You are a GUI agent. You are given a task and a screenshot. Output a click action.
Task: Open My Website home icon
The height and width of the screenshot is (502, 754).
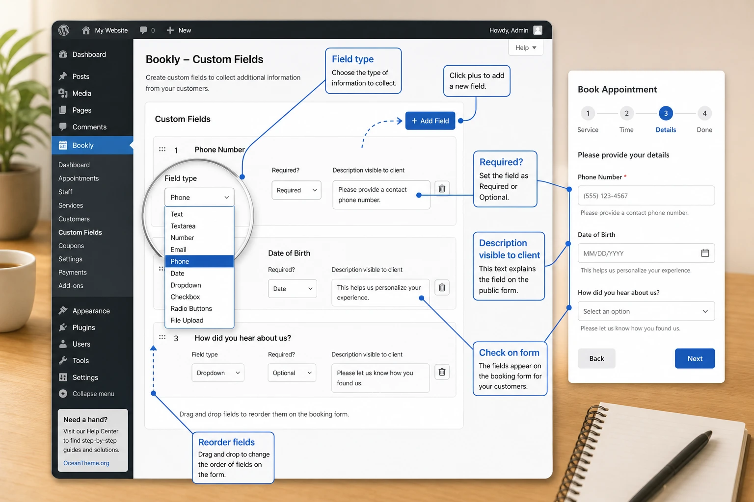[x=86, y=30]
